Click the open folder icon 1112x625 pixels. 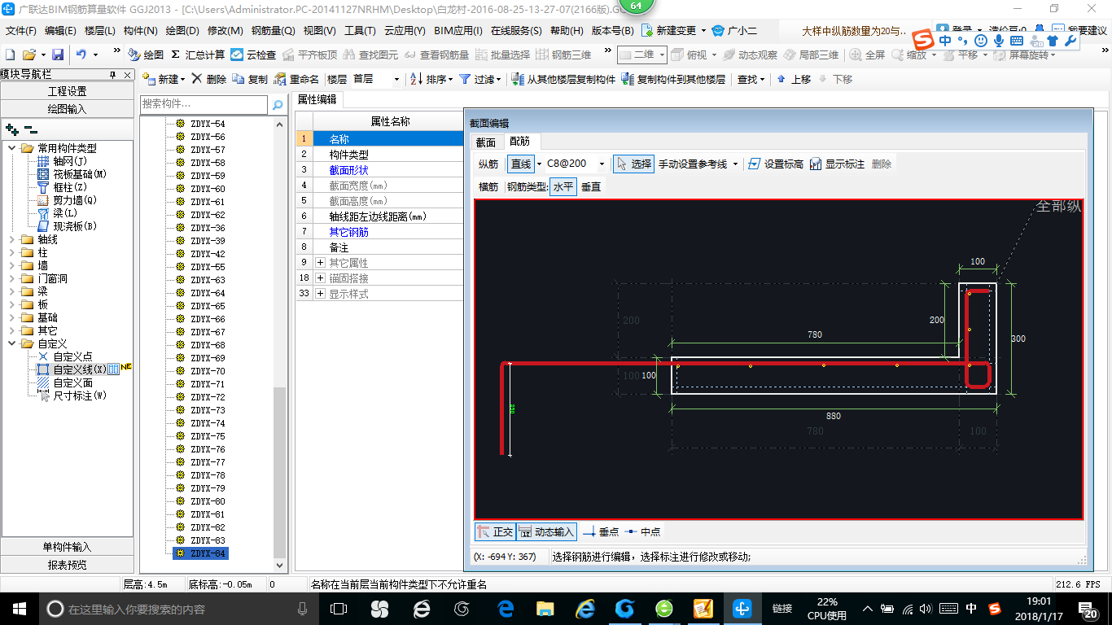[28, 55]
